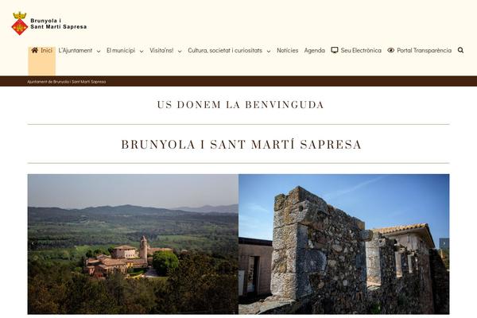
Task: Go to the next slide with the right arrow
Action: point(444,243)
